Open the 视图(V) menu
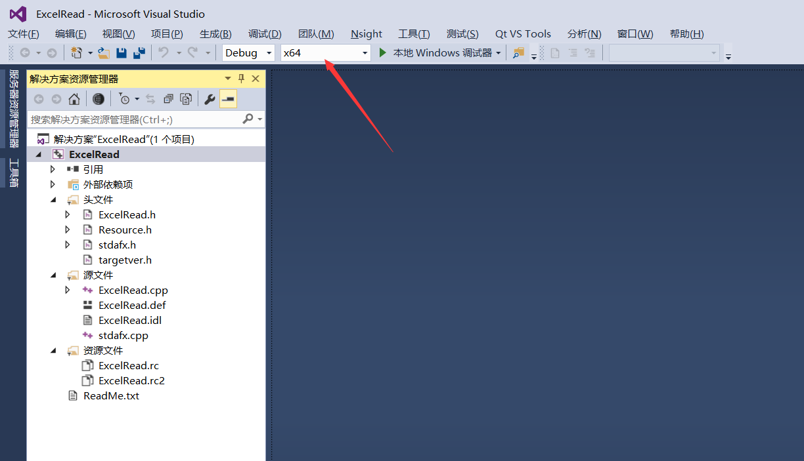The image size is (804, 461). click(119, 34)
